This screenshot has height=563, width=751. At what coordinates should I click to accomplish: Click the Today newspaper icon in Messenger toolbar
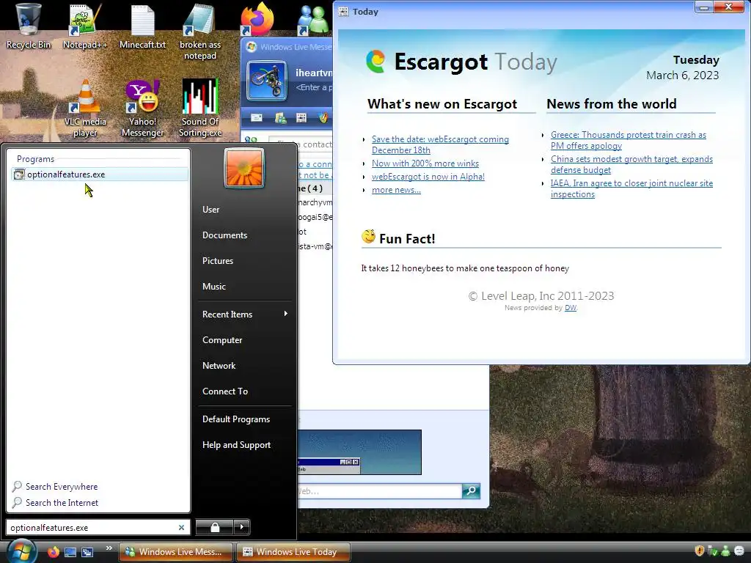[301, 118]
